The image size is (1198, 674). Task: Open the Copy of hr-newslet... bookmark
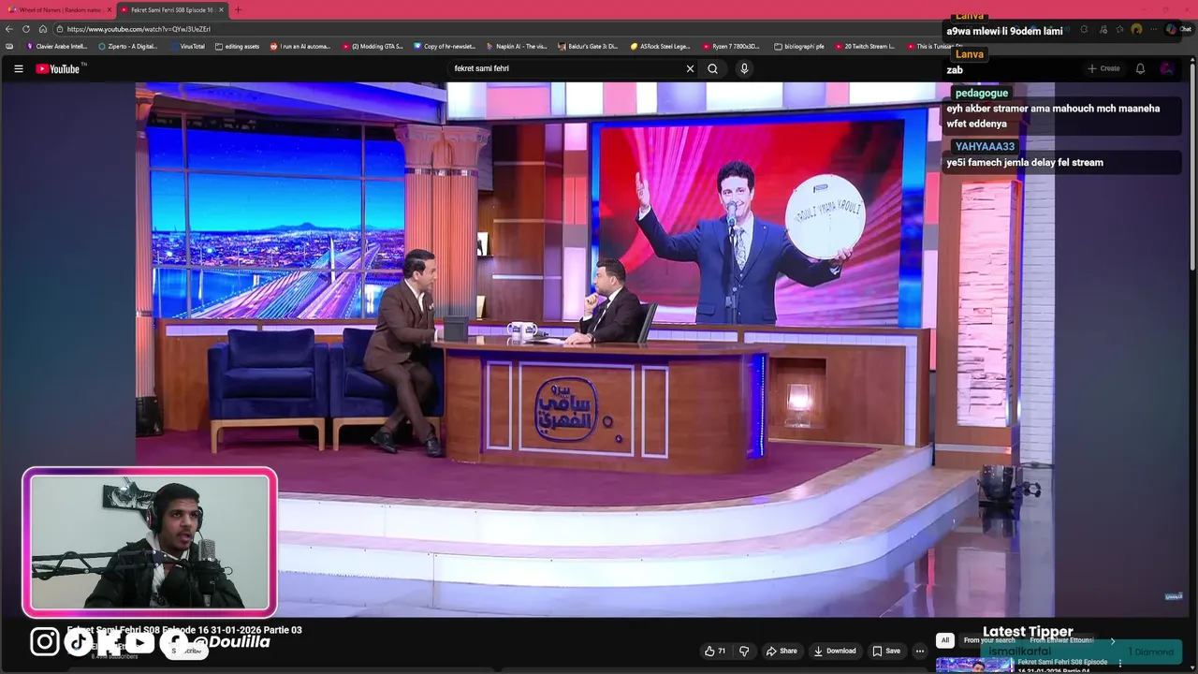[x=445, y=46]
